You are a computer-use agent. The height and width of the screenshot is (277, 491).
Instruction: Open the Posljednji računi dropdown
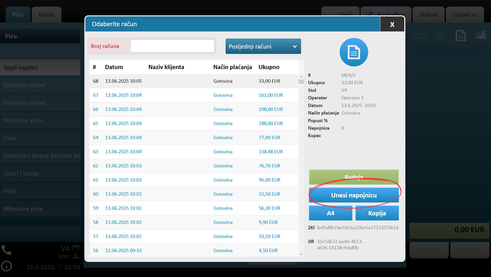click(263, 46)
